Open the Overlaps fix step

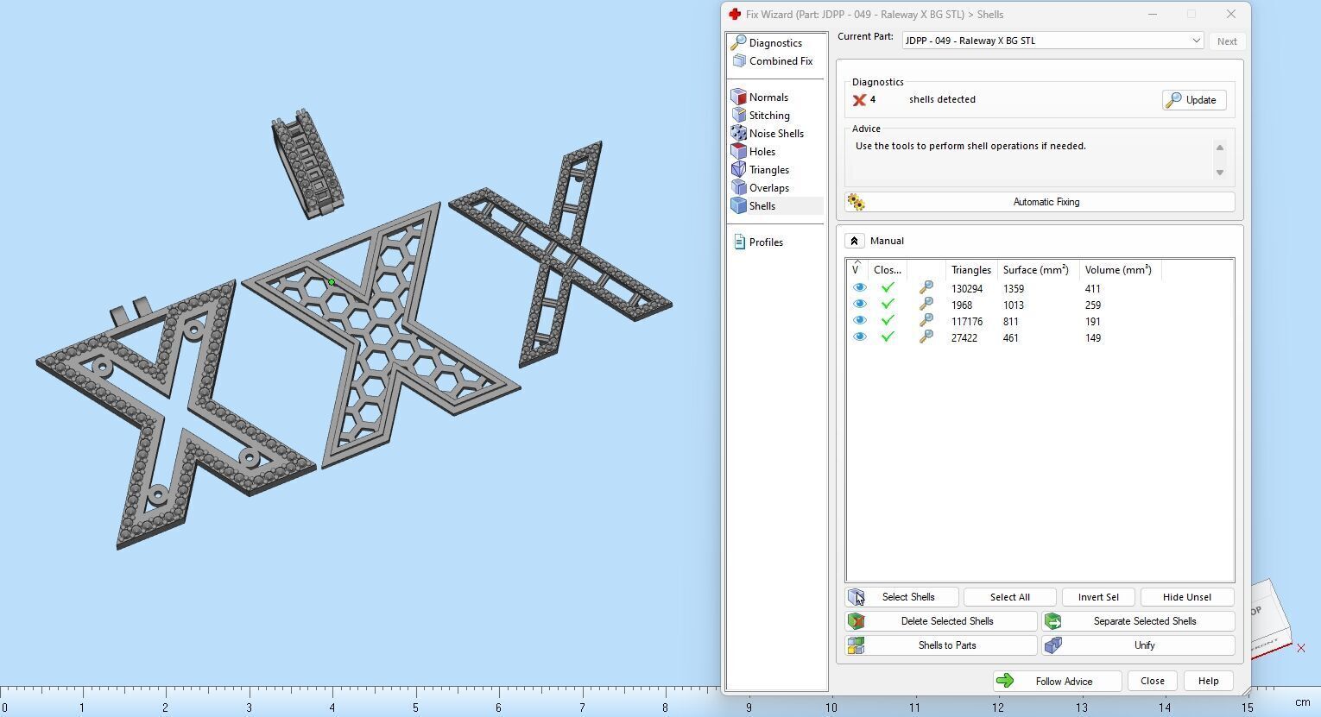click(x=769, y=188)
